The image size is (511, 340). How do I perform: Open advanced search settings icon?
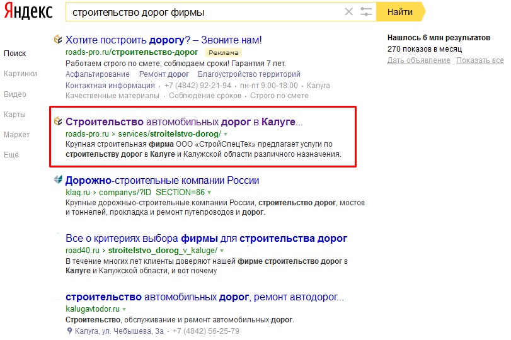(x=366, y=12)
